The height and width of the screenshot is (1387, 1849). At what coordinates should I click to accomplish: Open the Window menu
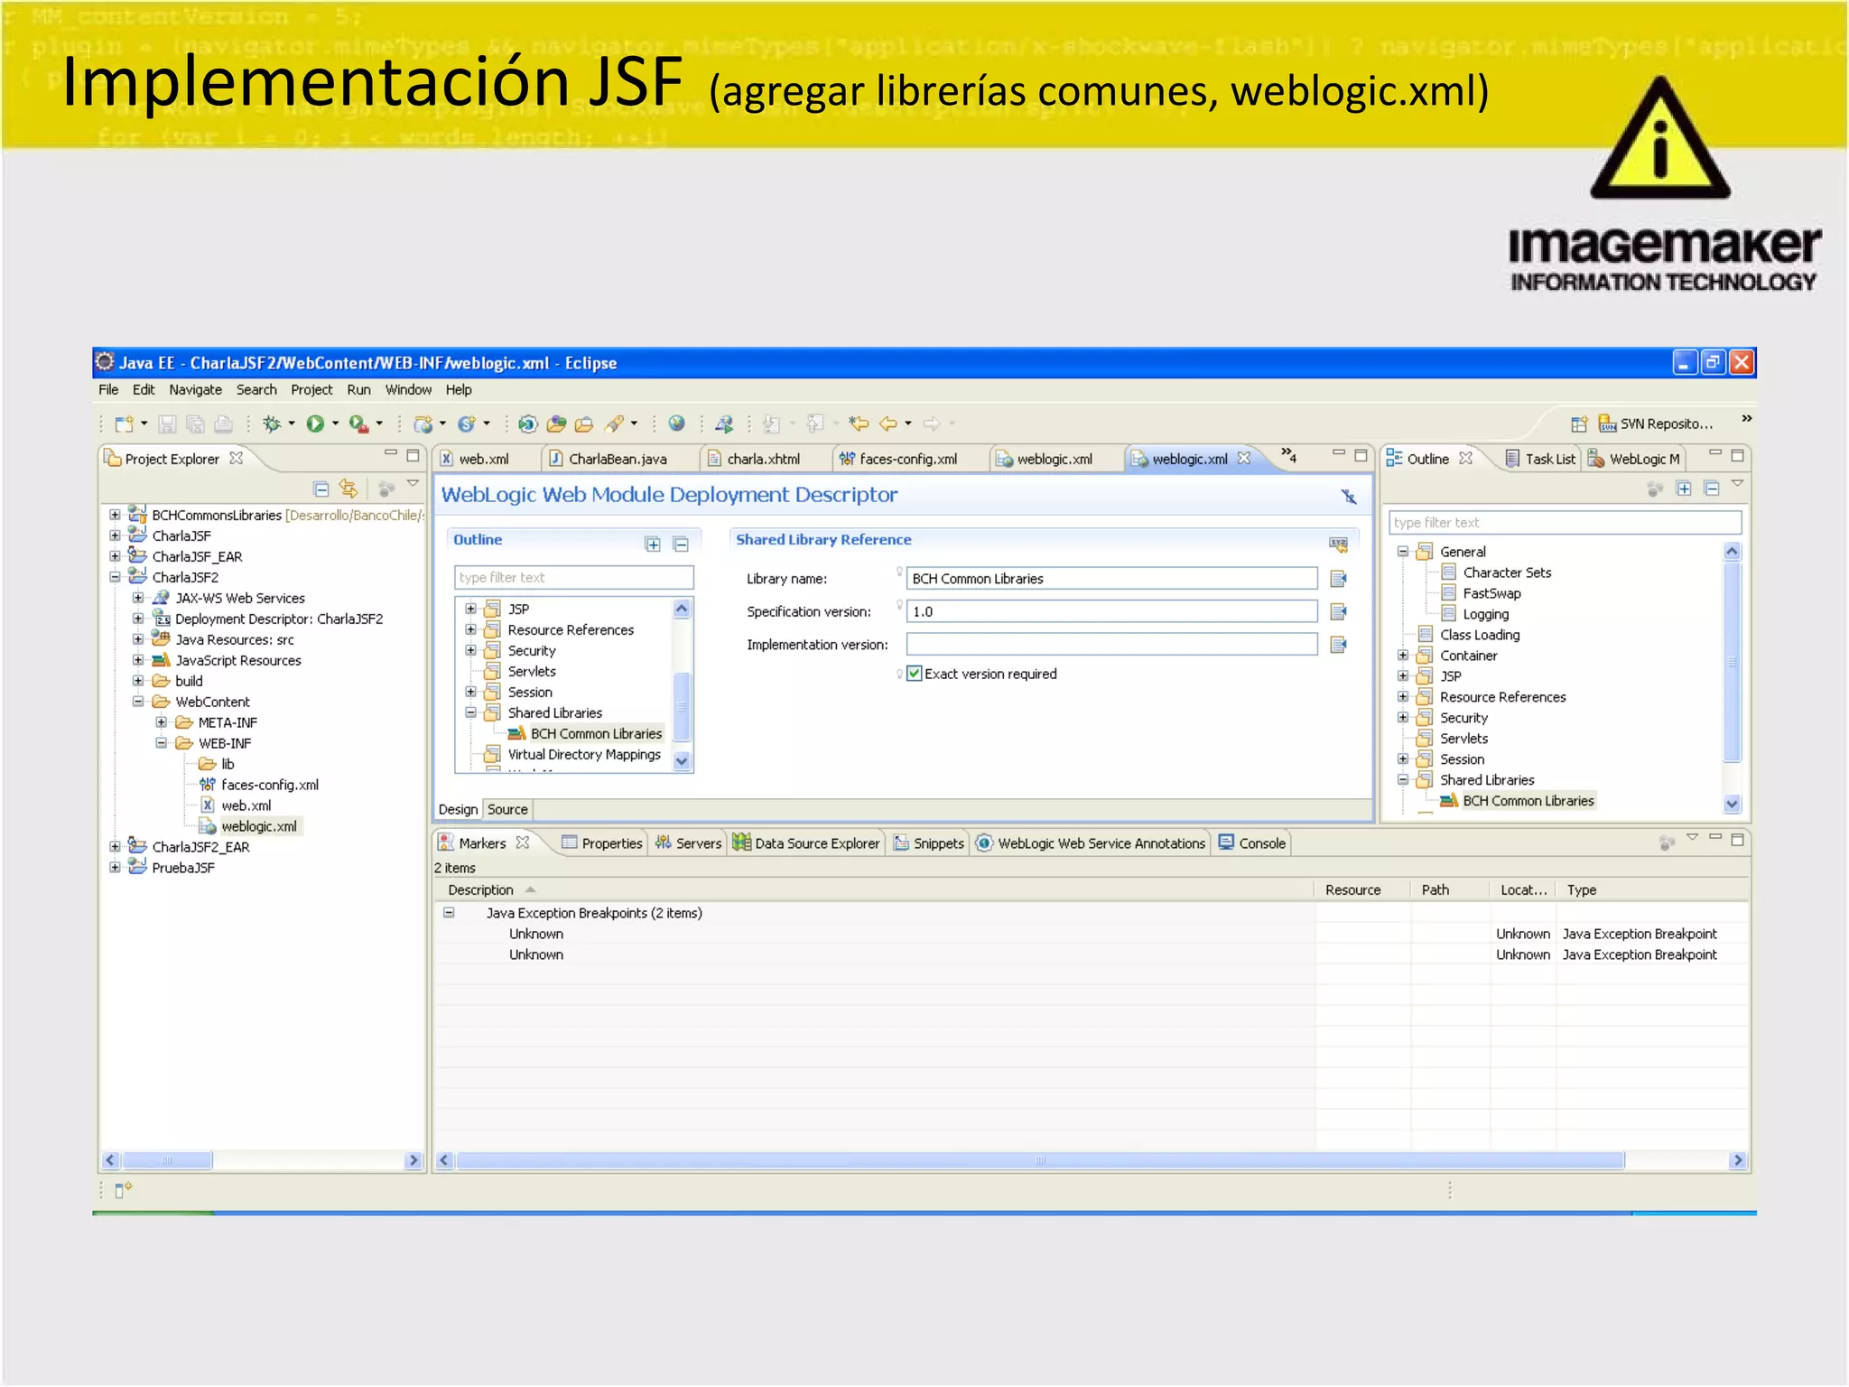coord(408,390)
